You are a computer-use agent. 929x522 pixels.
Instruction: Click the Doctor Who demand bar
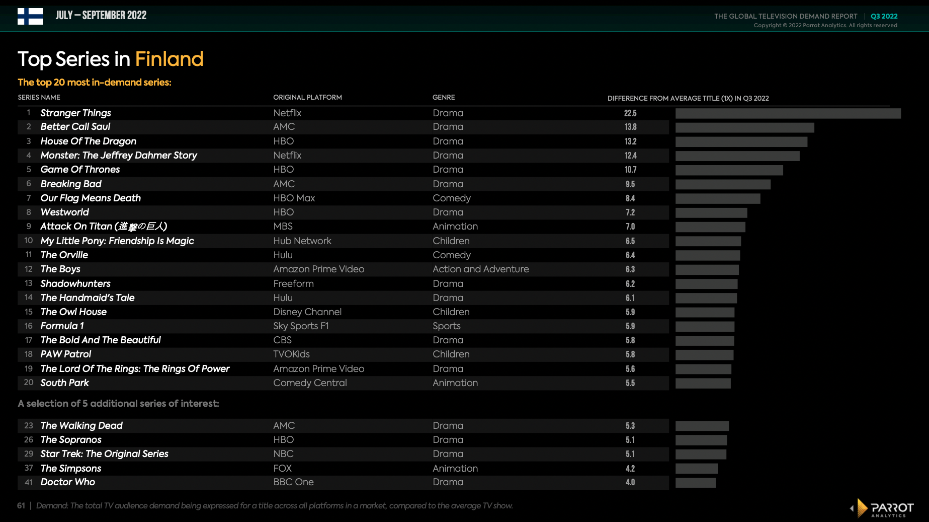pyautogui.click(x=696, y=483)
